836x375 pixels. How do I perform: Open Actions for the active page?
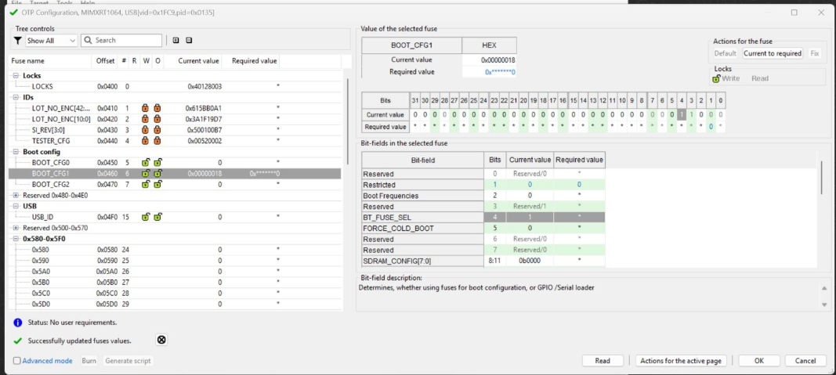click(682, 361)
